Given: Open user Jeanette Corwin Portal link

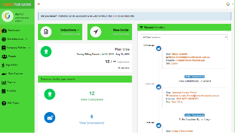Looking at the screenshot, I should [x=184, y=93].
